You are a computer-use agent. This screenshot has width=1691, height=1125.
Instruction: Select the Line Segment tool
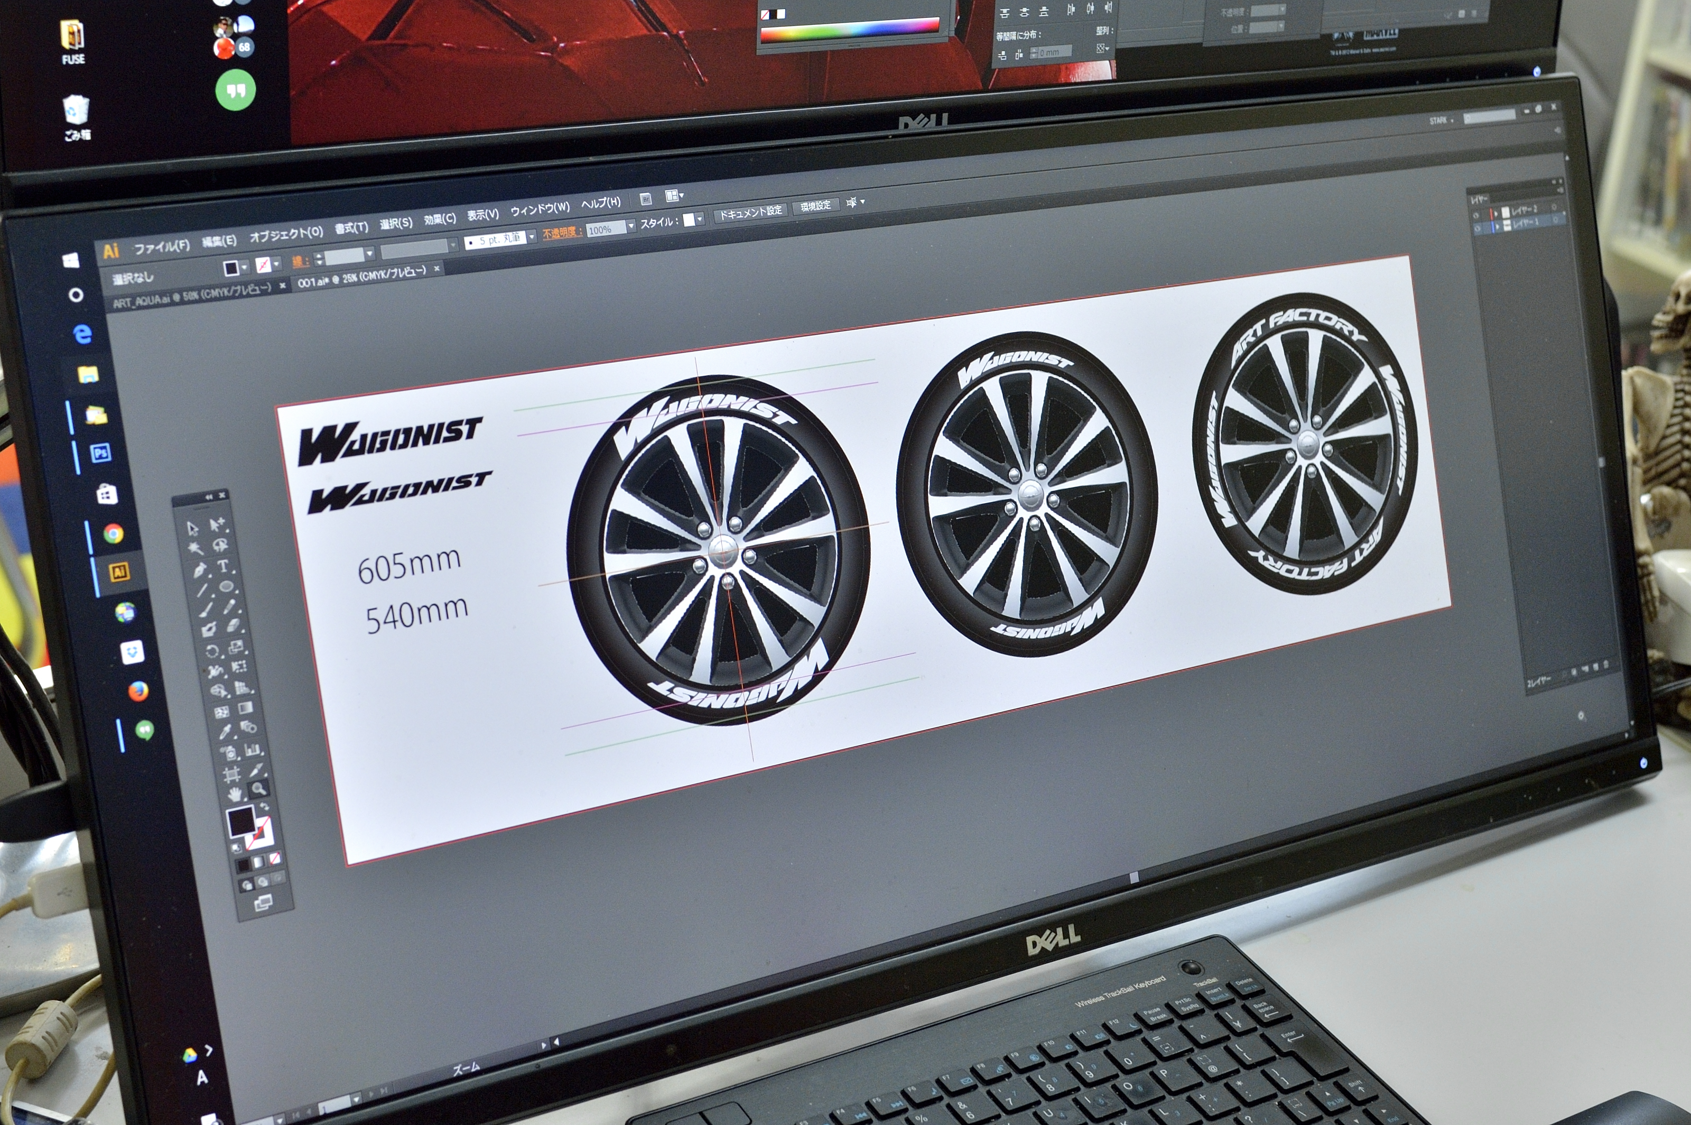click(203, 591)
